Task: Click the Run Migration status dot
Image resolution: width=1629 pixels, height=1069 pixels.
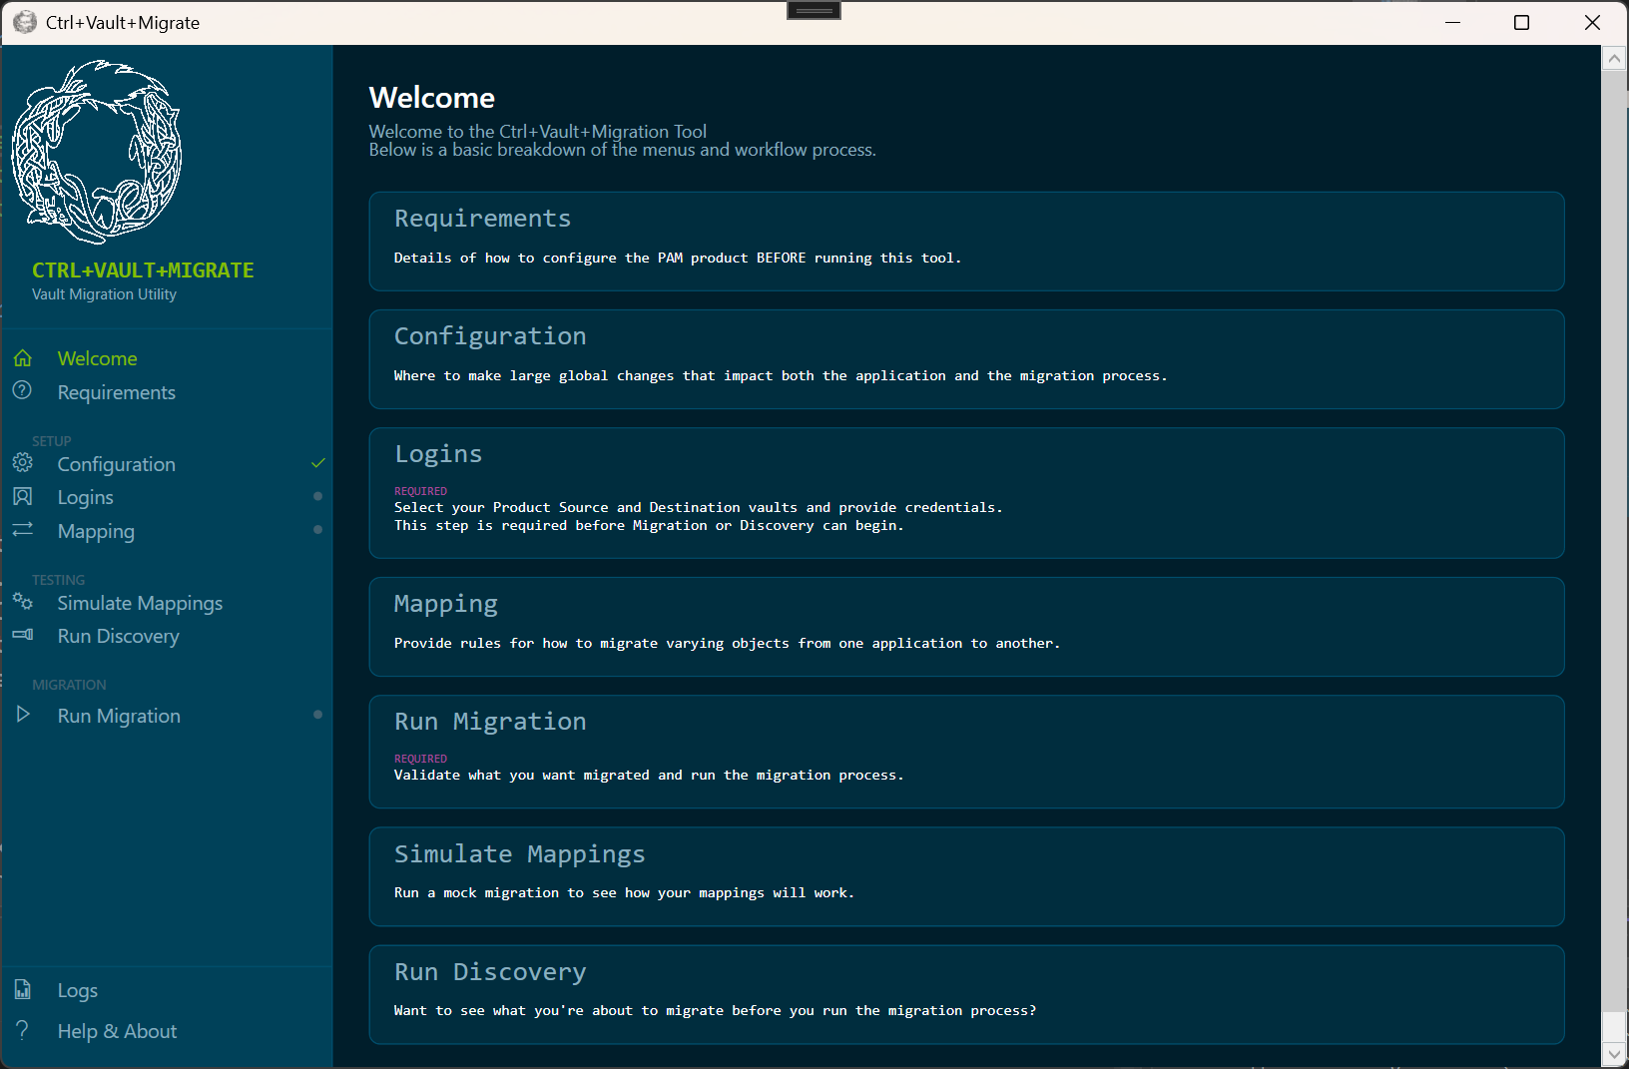Action: (x=317, y=715)
